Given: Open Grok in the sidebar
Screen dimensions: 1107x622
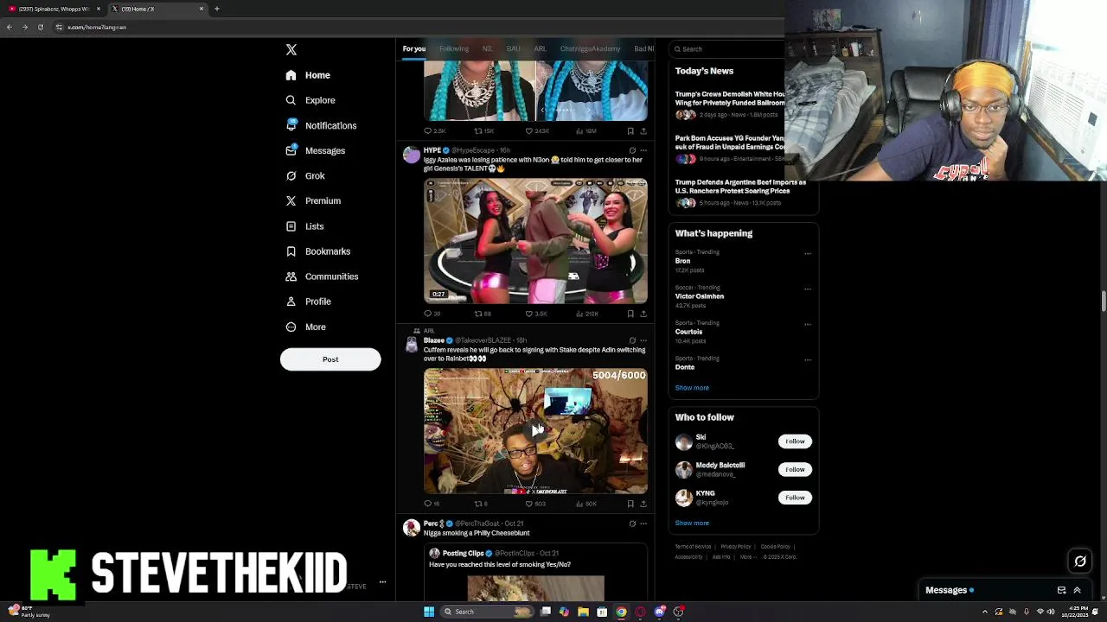Looking at the screenshot, I should [305, 175].
